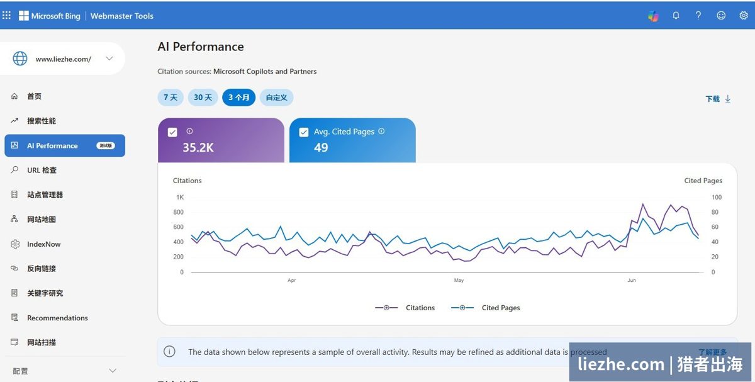The height and width of the screenshot is (382, 755).
Task: Expand the site selector dropdown chevron
Action: (x=109, y=59)
